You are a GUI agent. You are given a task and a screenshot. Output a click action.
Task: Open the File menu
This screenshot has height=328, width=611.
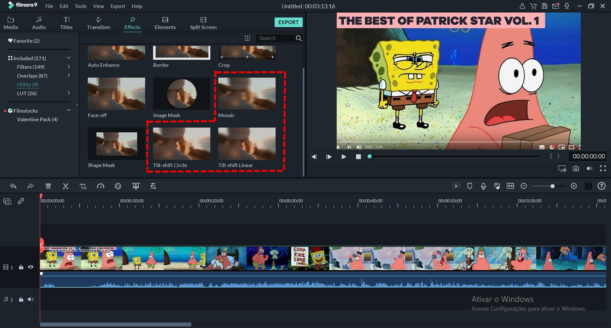tap(49, 6)
